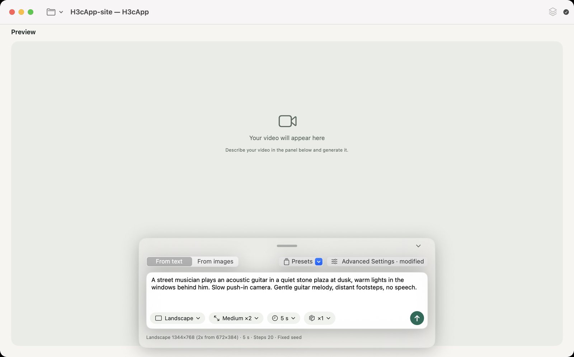The height and width of the screenshot is (357, 574).
Task: Expand the chevron next to the folder icon
Action: click(x=61, y=12)
